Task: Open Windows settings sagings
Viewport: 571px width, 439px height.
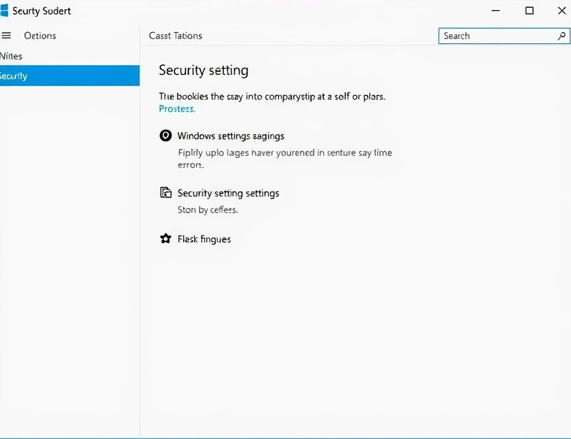Action: click(231, 136)
